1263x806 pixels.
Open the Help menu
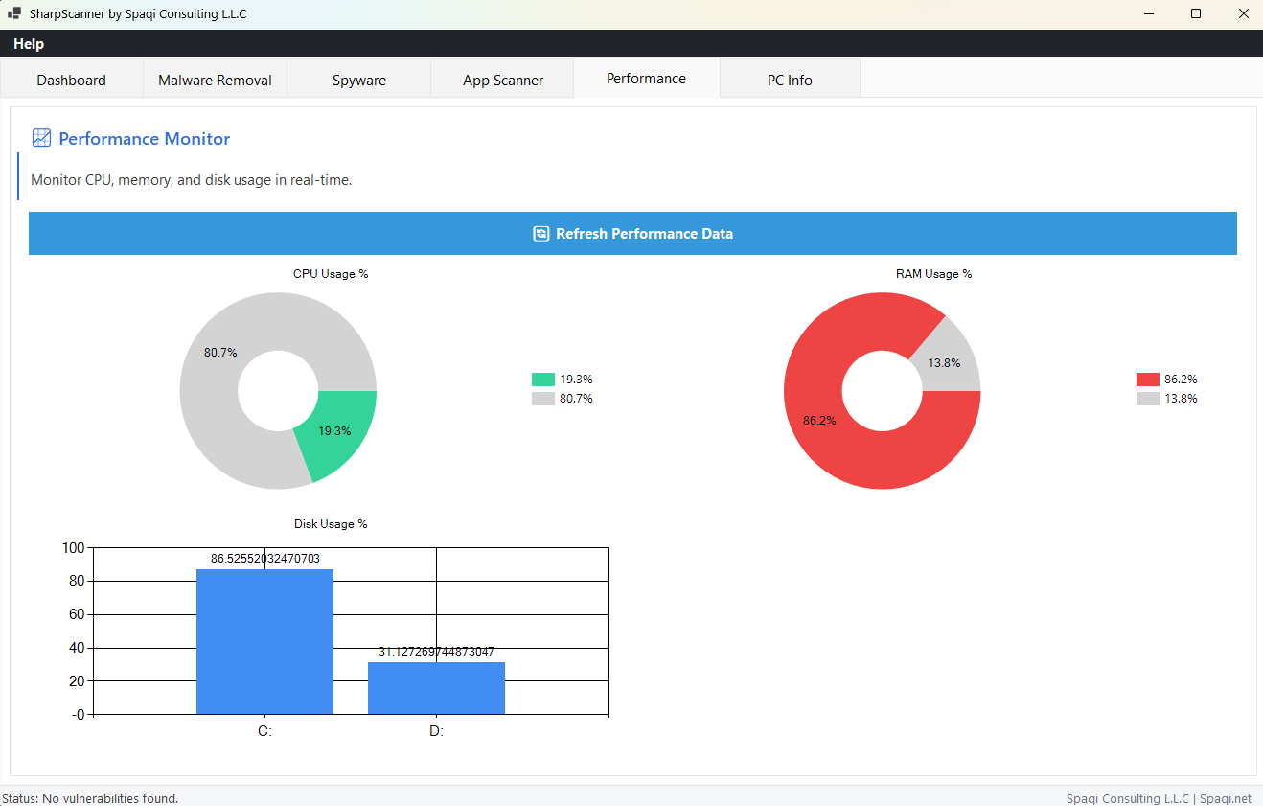29,44
